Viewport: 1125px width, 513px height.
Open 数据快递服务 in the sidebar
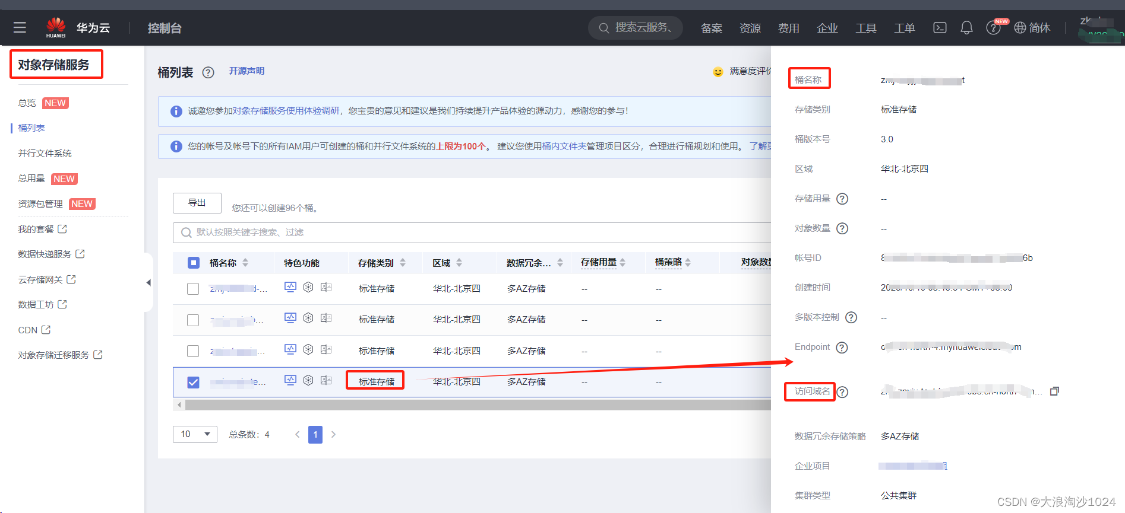click(45, 254)
